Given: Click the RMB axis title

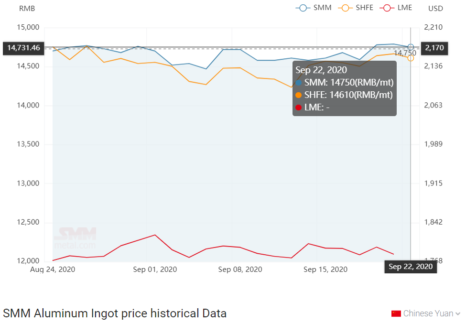Looking at the screenshot, I should click(x=27, y=9).
